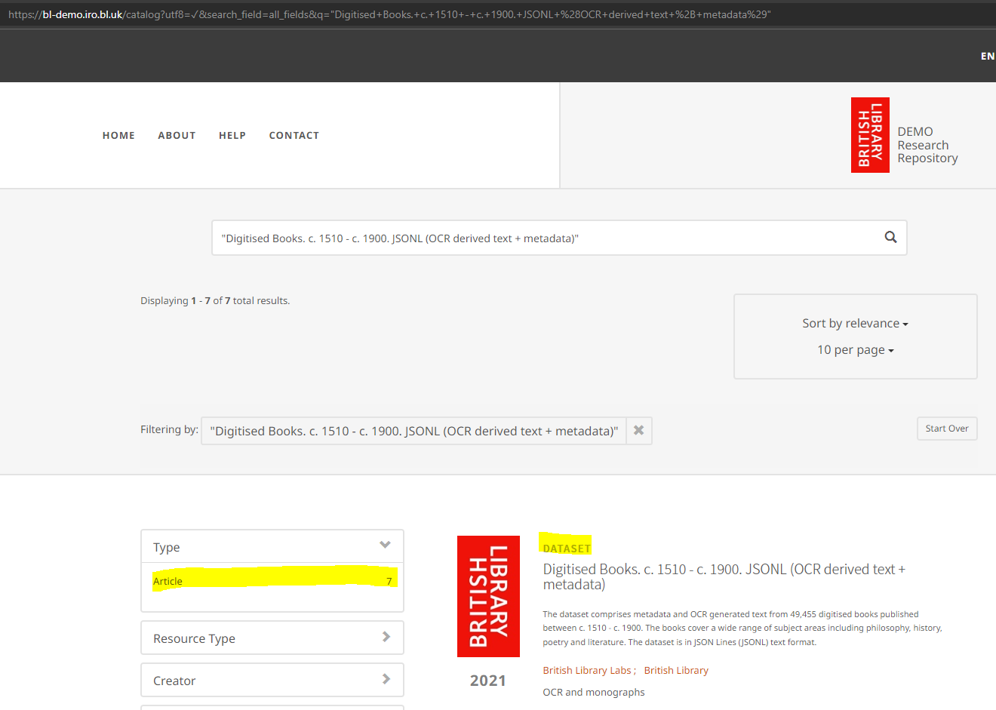
Task: Expand the Creator facet
Action: 272,681
